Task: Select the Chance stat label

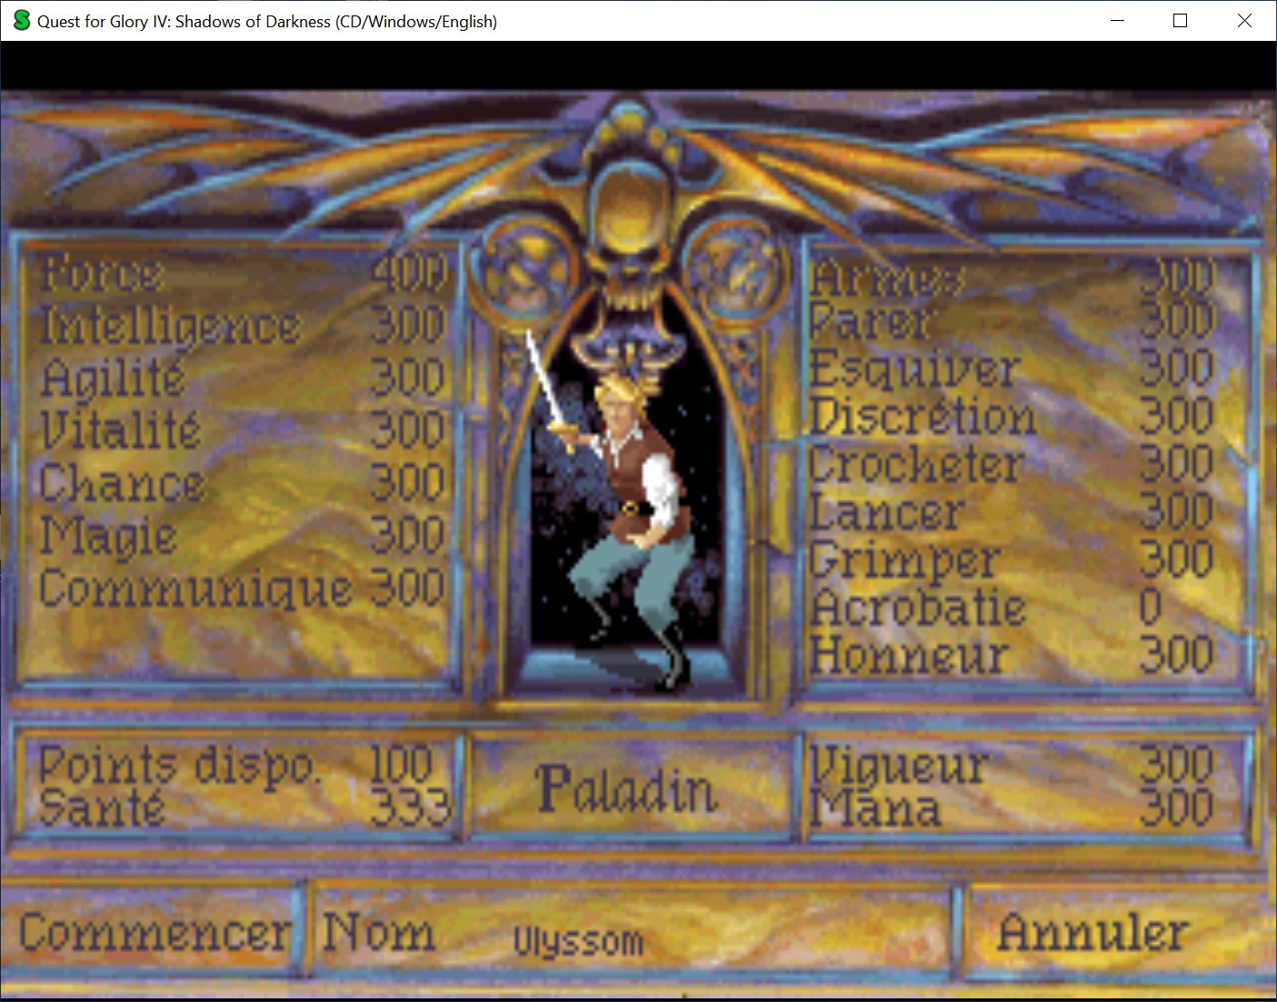Action: click(123, 482)
